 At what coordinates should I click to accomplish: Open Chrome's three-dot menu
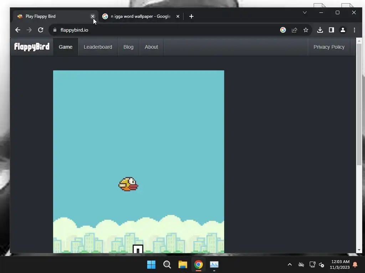[354, 30]
